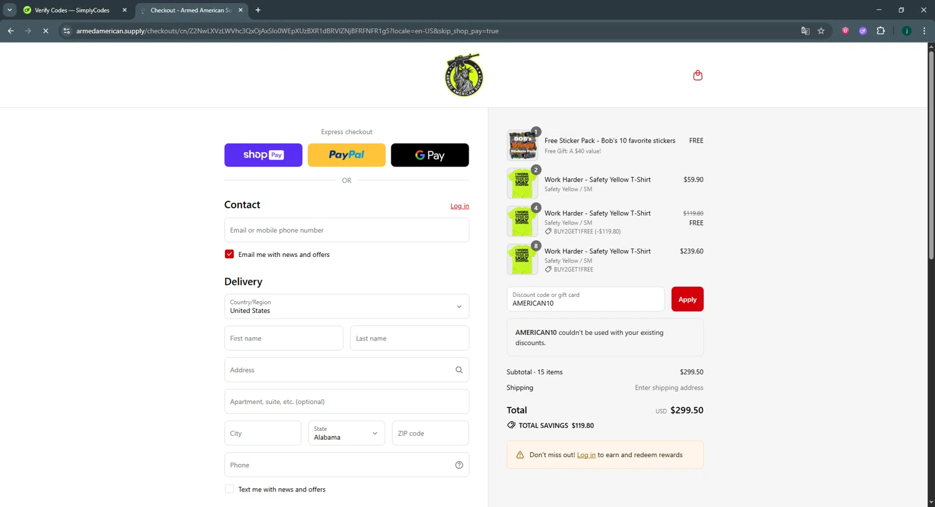The height and width of the screenshot is (507, 935).
Task: Open the Chrome profile avatar
Action: coord(906,31)
